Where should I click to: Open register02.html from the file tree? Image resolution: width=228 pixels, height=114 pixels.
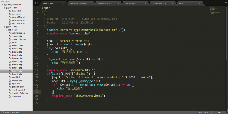coord(18,20)
